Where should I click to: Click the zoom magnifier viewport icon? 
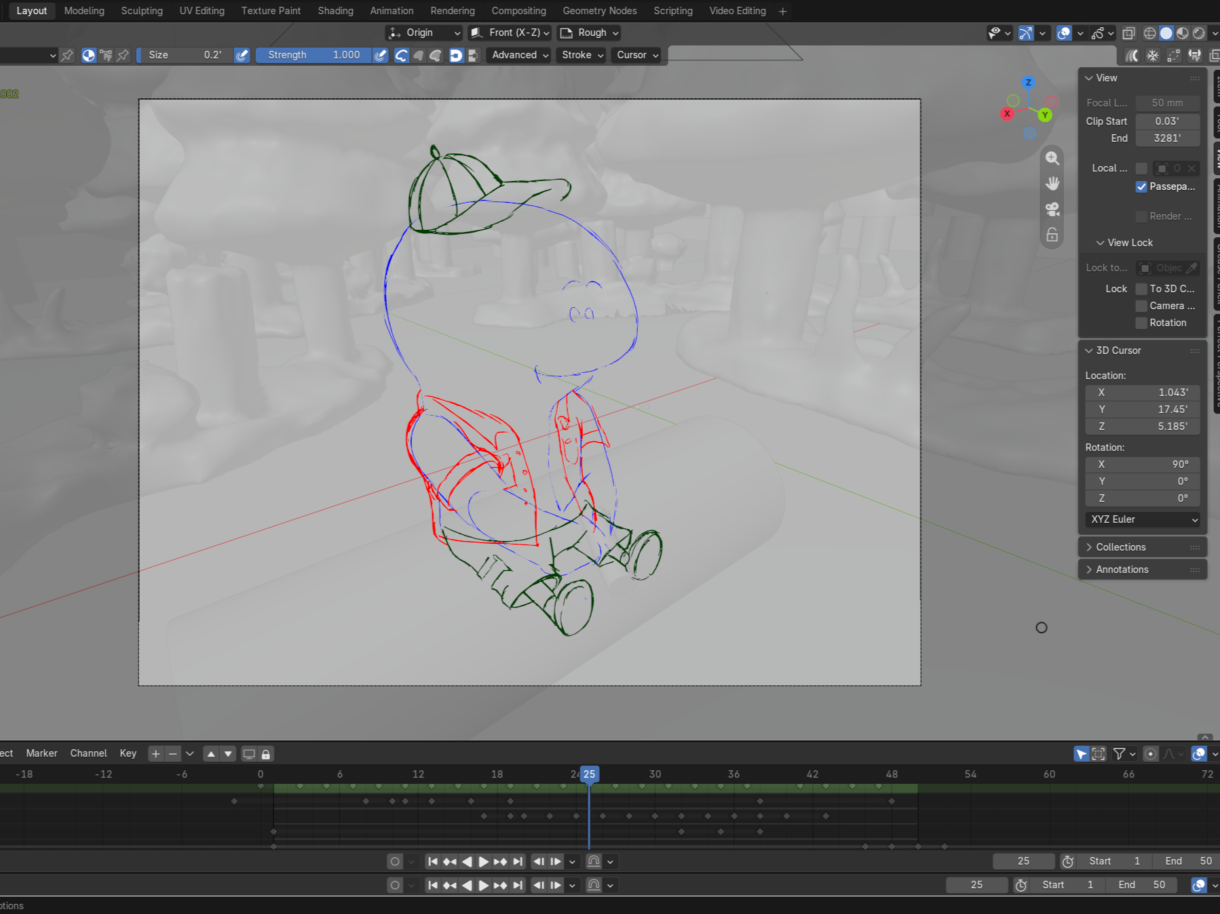point(1052,158)
